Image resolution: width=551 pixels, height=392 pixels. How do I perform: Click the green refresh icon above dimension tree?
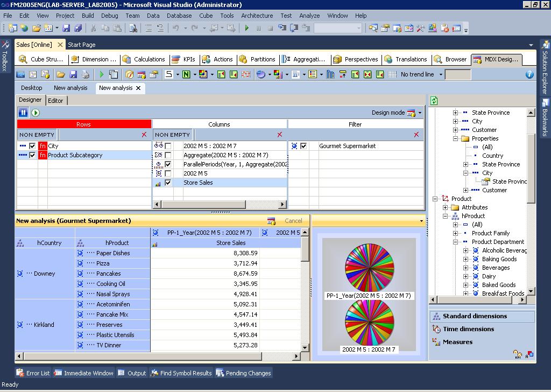pyautogui.click(x=434, y=101)
